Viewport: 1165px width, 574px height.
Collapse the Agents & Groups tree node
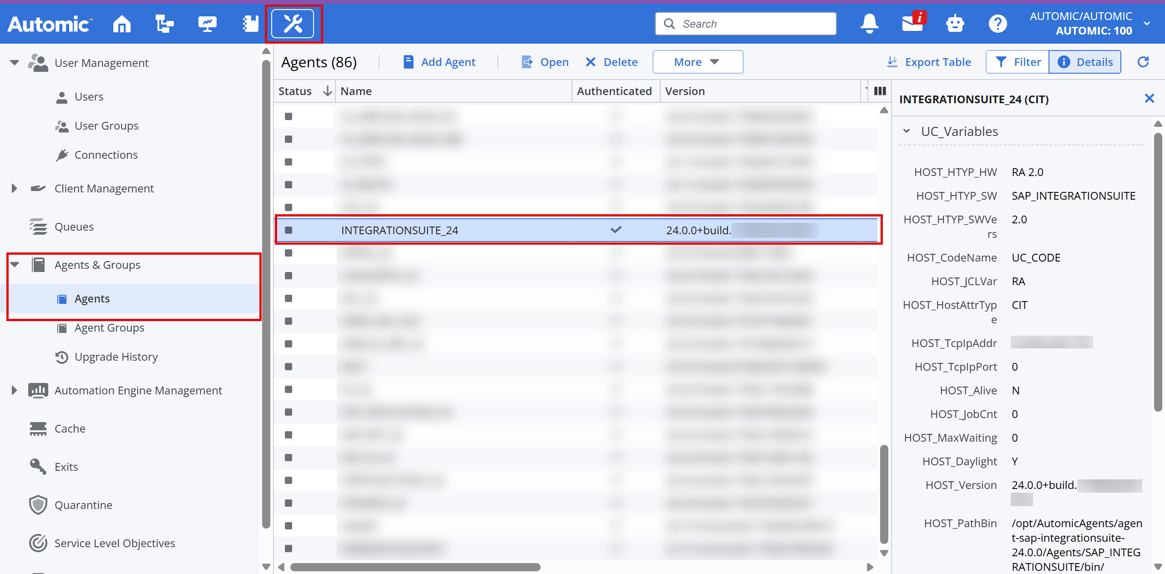(15, 265)
